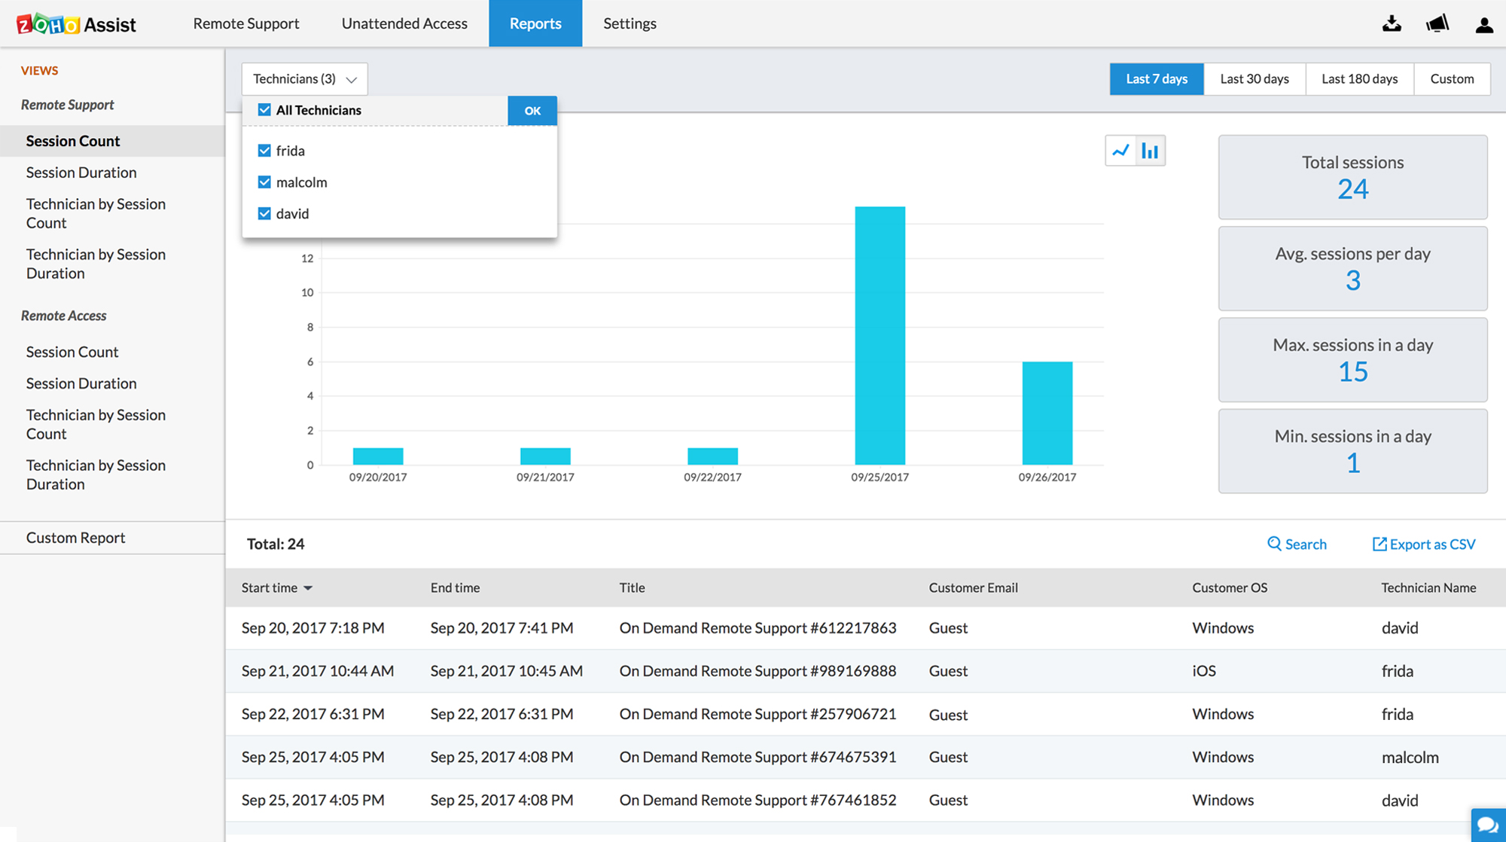Open Custom Report in the sidebar
This screenshot has width=1506, height=842.
[x=75, y=538]
